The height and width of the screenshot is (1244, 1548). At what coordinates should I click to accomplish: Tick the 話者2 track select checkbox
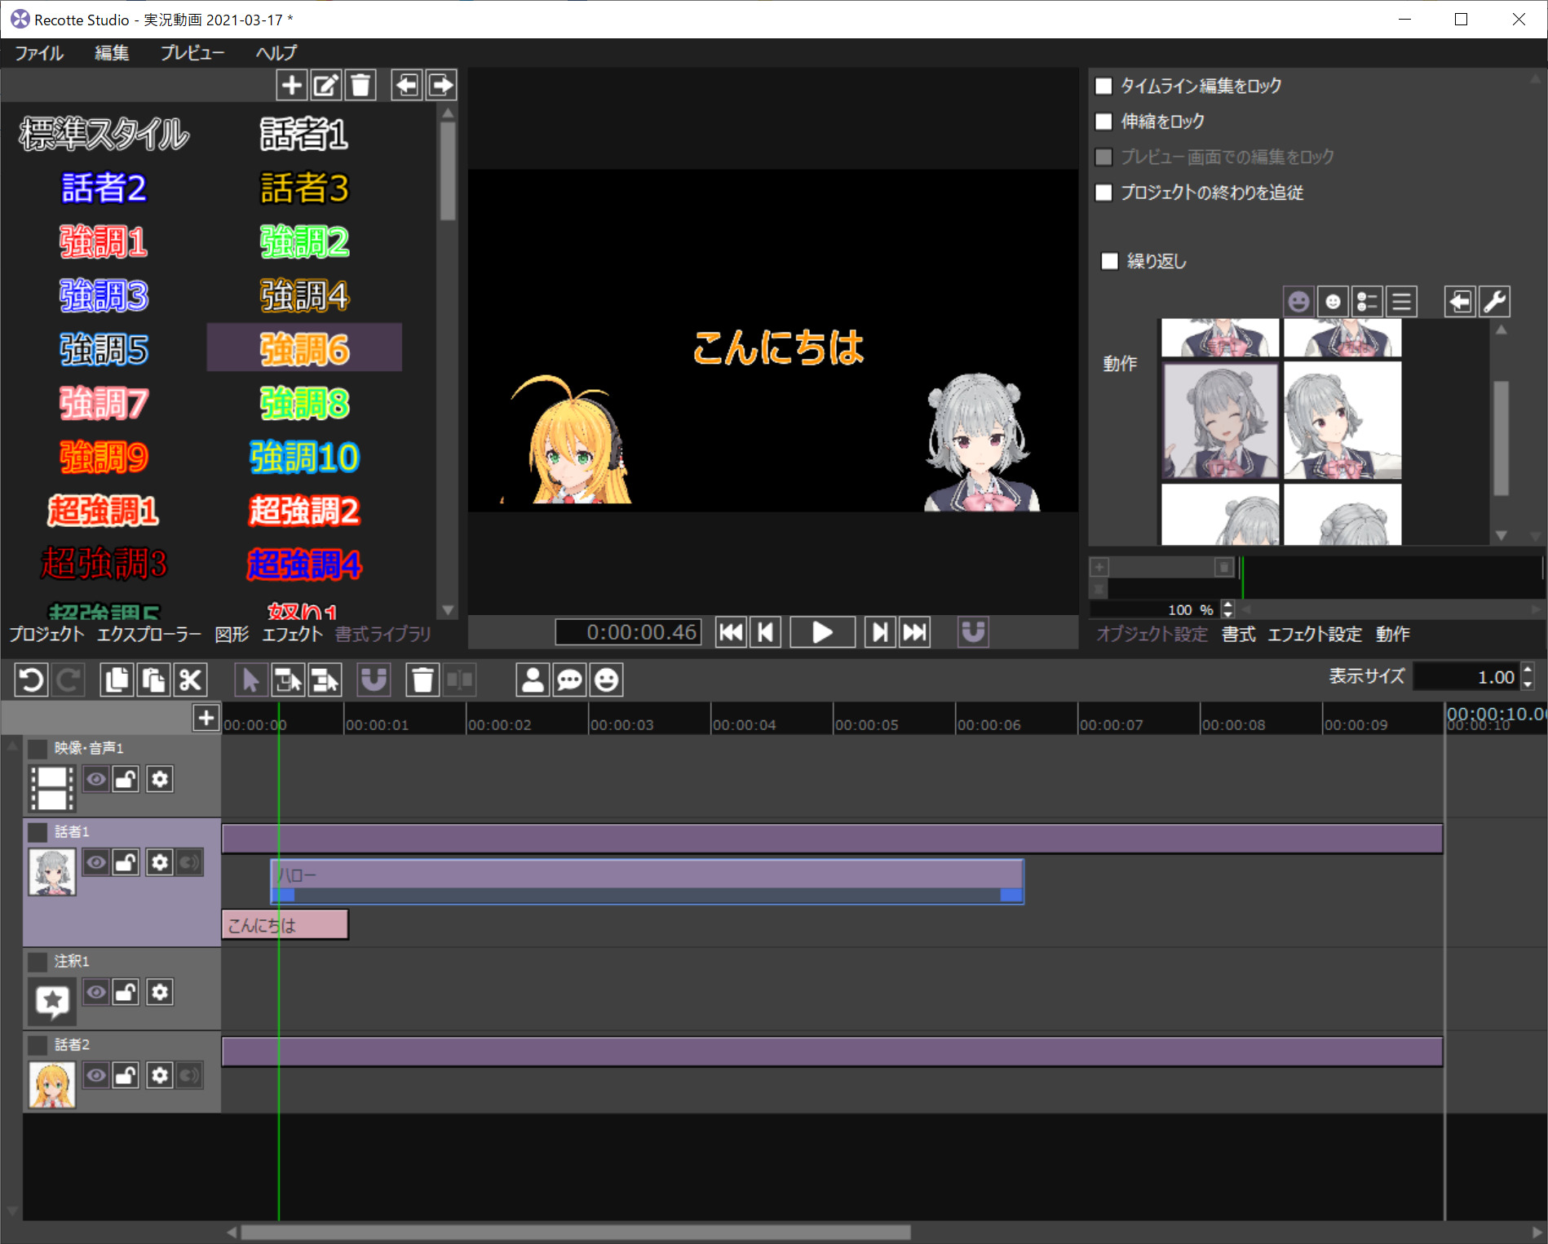coord(38,1045)
